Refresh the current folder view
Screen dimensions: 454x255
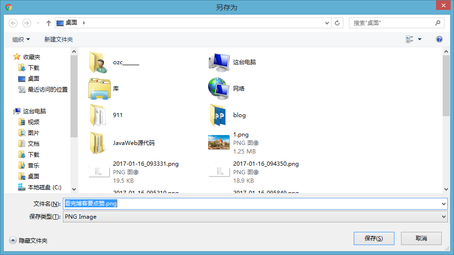(337, 23)
